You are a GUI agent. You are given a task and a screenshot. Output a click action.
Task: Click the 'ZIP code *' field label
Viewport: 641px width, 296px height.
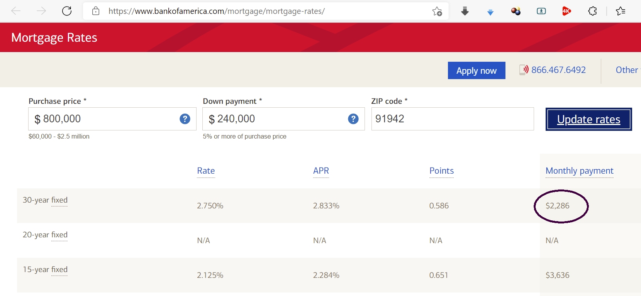pyautogui.click(x=389, y=101)
